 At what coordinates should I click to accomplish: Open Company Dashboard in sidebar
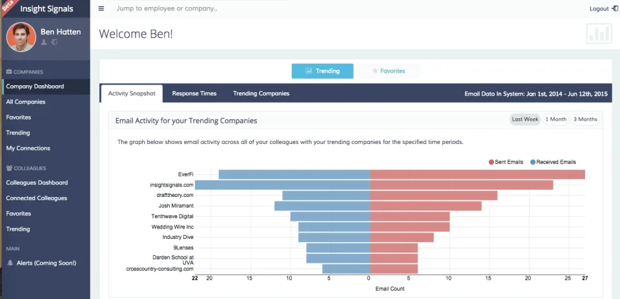click(x=45, y=87)
